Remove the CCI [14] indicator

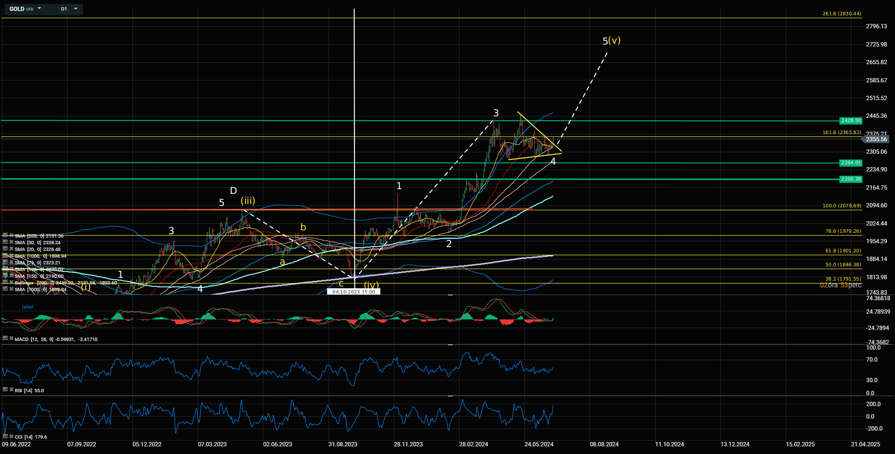tap(11, 436)
